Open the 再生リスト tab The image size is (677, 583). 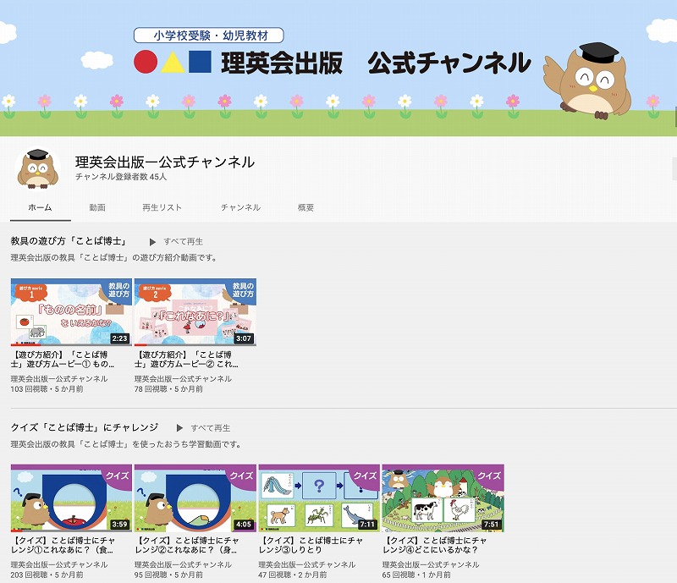162,207
